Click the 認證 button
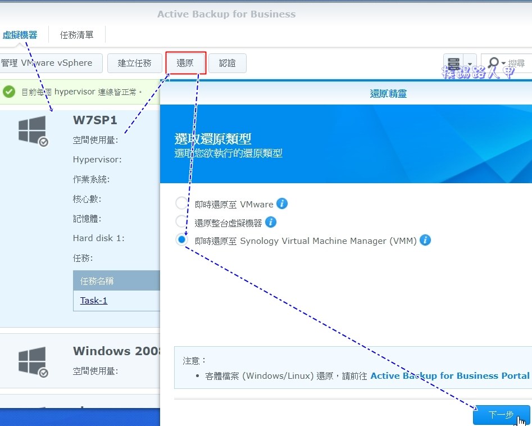Viewport: 532px width, 426px height. [x=228, y=63]
